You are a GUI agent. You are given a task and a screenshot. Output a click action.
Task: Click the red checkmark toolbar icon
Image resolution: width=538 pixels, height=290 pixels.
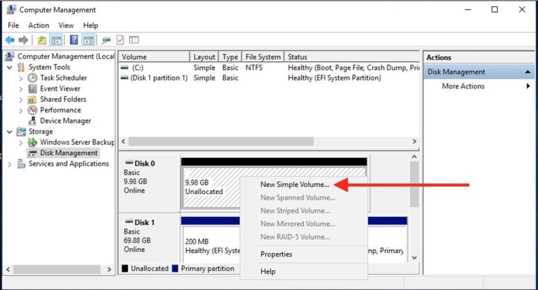pyautogui.click(x=120, y=40)
